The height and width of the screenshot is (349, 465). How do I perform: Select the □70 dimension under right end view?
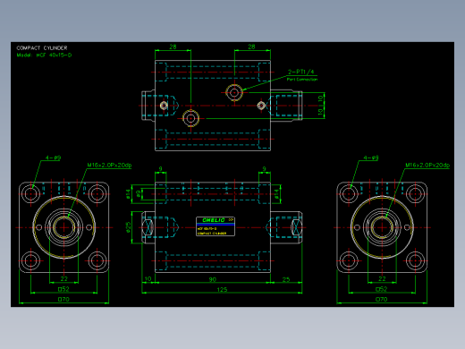pyautogui.click(x=381, y=299)
